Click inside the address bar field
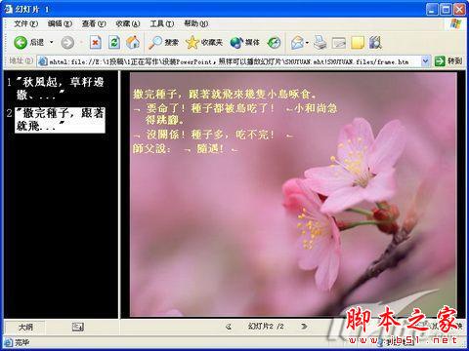The image size is (469, 351). point(230,61)
